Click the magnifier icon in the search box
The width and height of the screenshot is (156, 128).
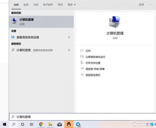point(13,117)
